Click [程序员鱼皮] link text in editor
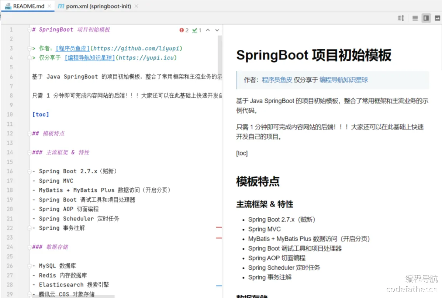442x298 pixels. click(x=73, y=48)
